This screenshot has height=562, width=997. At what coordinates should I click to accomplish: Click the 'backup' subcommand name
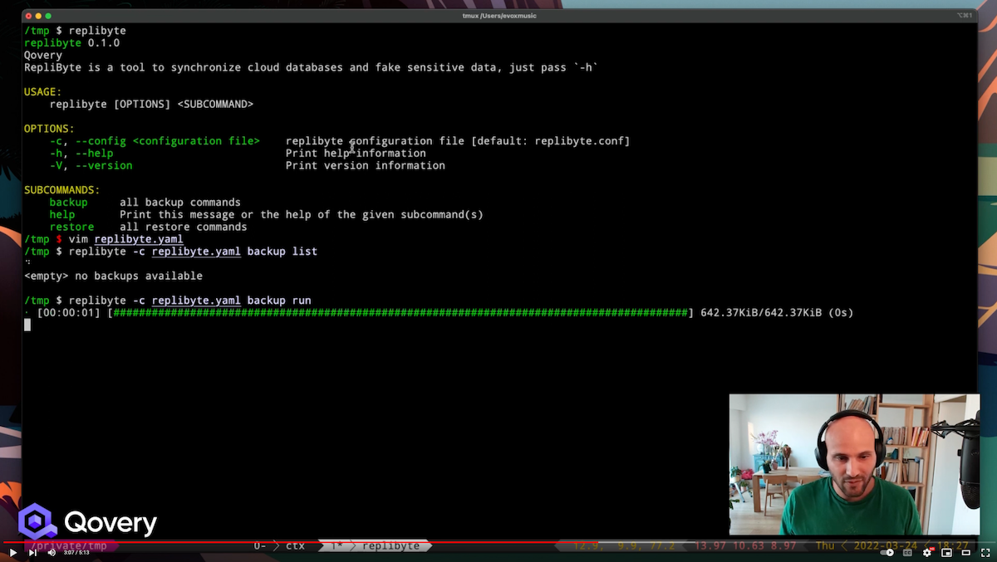pos(68,203)
